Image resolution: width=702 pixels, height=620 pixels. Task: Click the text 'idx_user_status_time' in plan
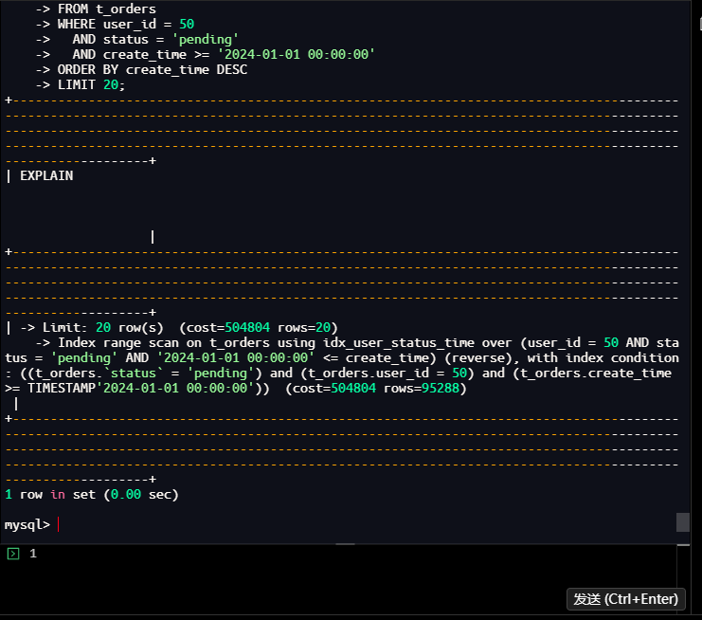(399, 342)
